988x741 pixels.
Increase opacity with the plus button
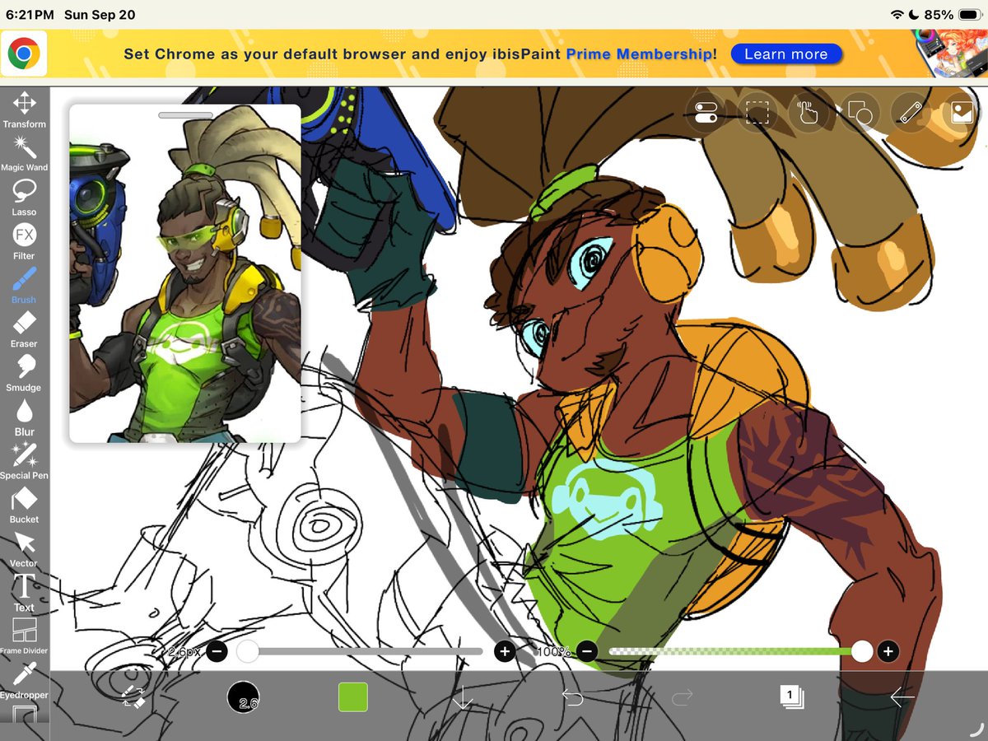[x=888, y=652]
